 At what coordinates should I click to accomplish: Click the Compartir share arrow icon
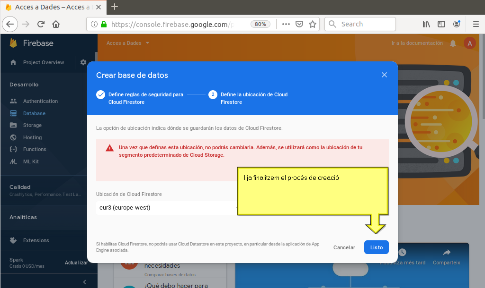(x=447, y=253)
